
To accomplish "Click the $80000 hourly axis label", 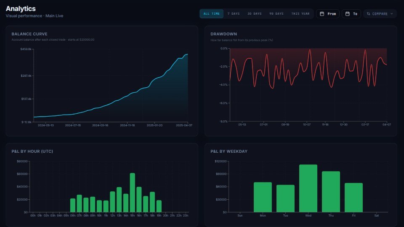I will point(22,161).
